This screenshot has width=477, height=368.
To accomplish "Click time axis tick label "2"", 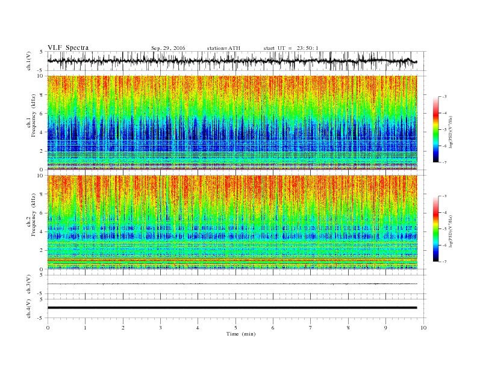I will (123, 328).
